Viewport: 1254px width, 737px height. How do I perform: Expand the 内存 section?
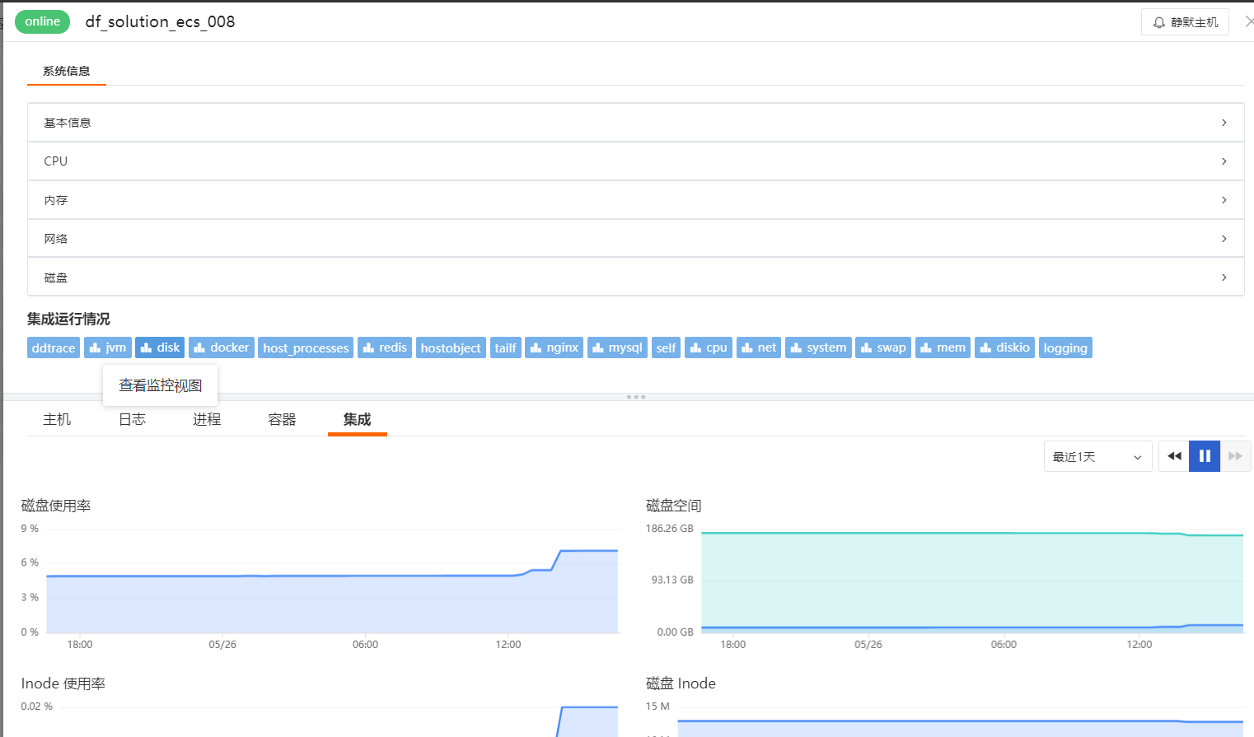coord(635,200)
